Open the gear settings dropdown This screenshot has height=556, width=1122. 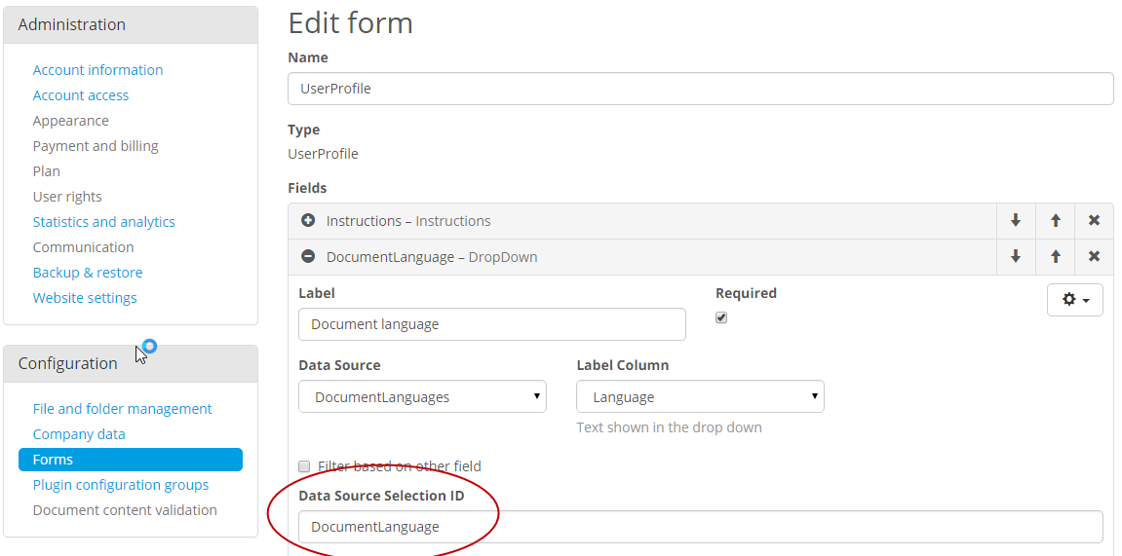click(1075, 300)
